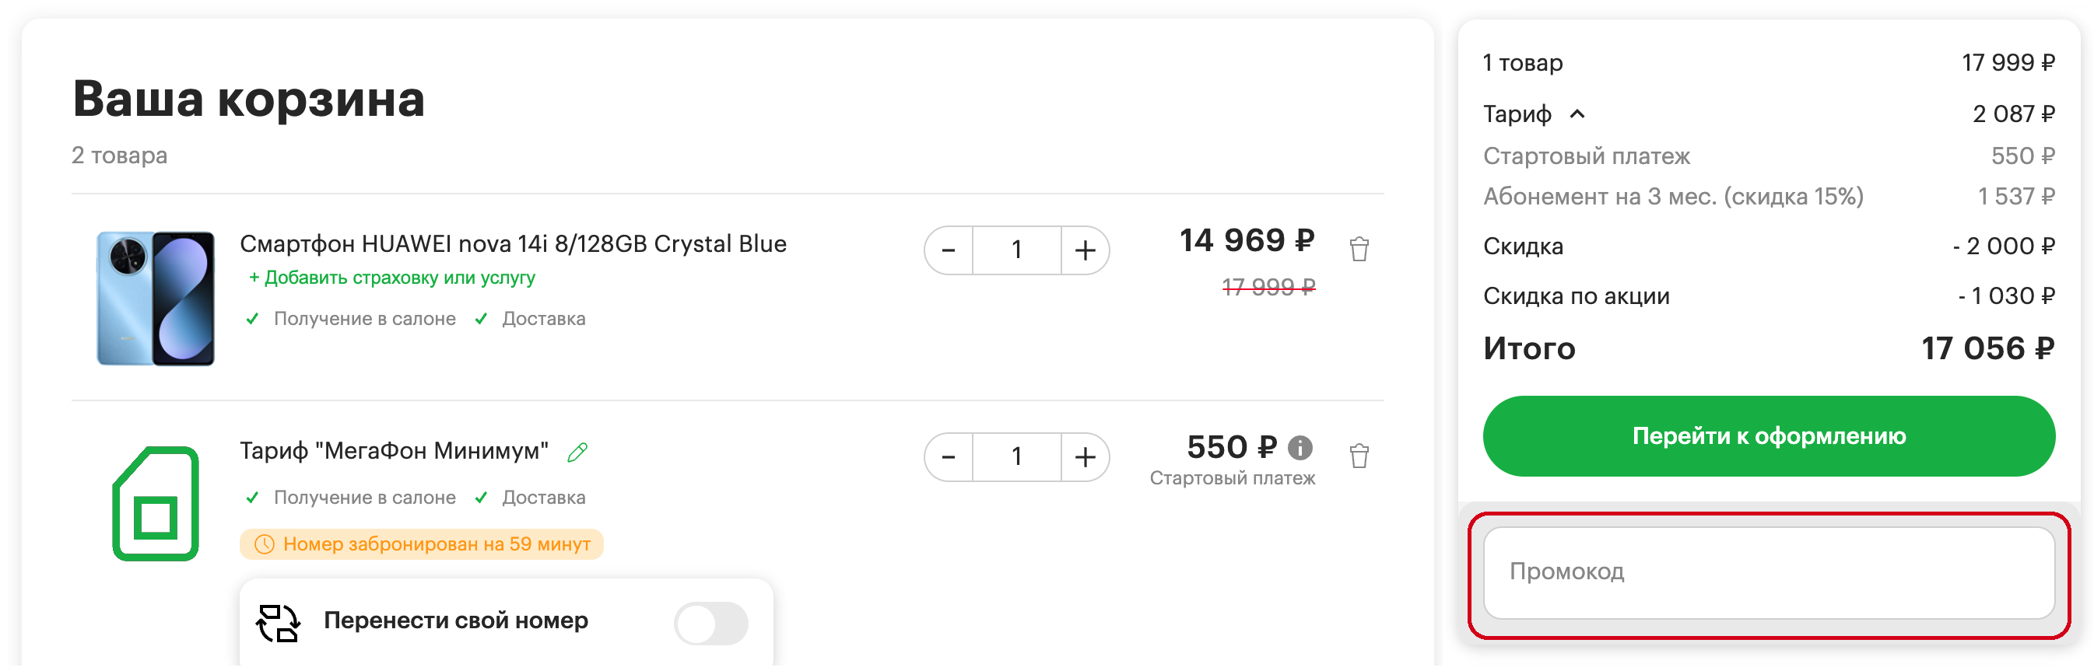The height and width of the screenshot is (671, 2094).
Task: Show info about the 550 ₽ starting payment
Action: [x=1300, y=448]
